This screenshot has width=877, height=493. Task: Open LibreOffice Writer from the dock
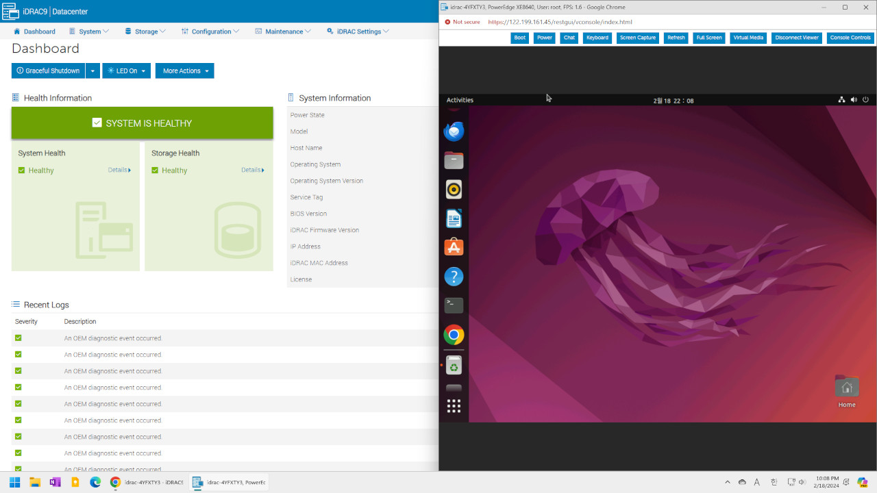pos(454,218)
